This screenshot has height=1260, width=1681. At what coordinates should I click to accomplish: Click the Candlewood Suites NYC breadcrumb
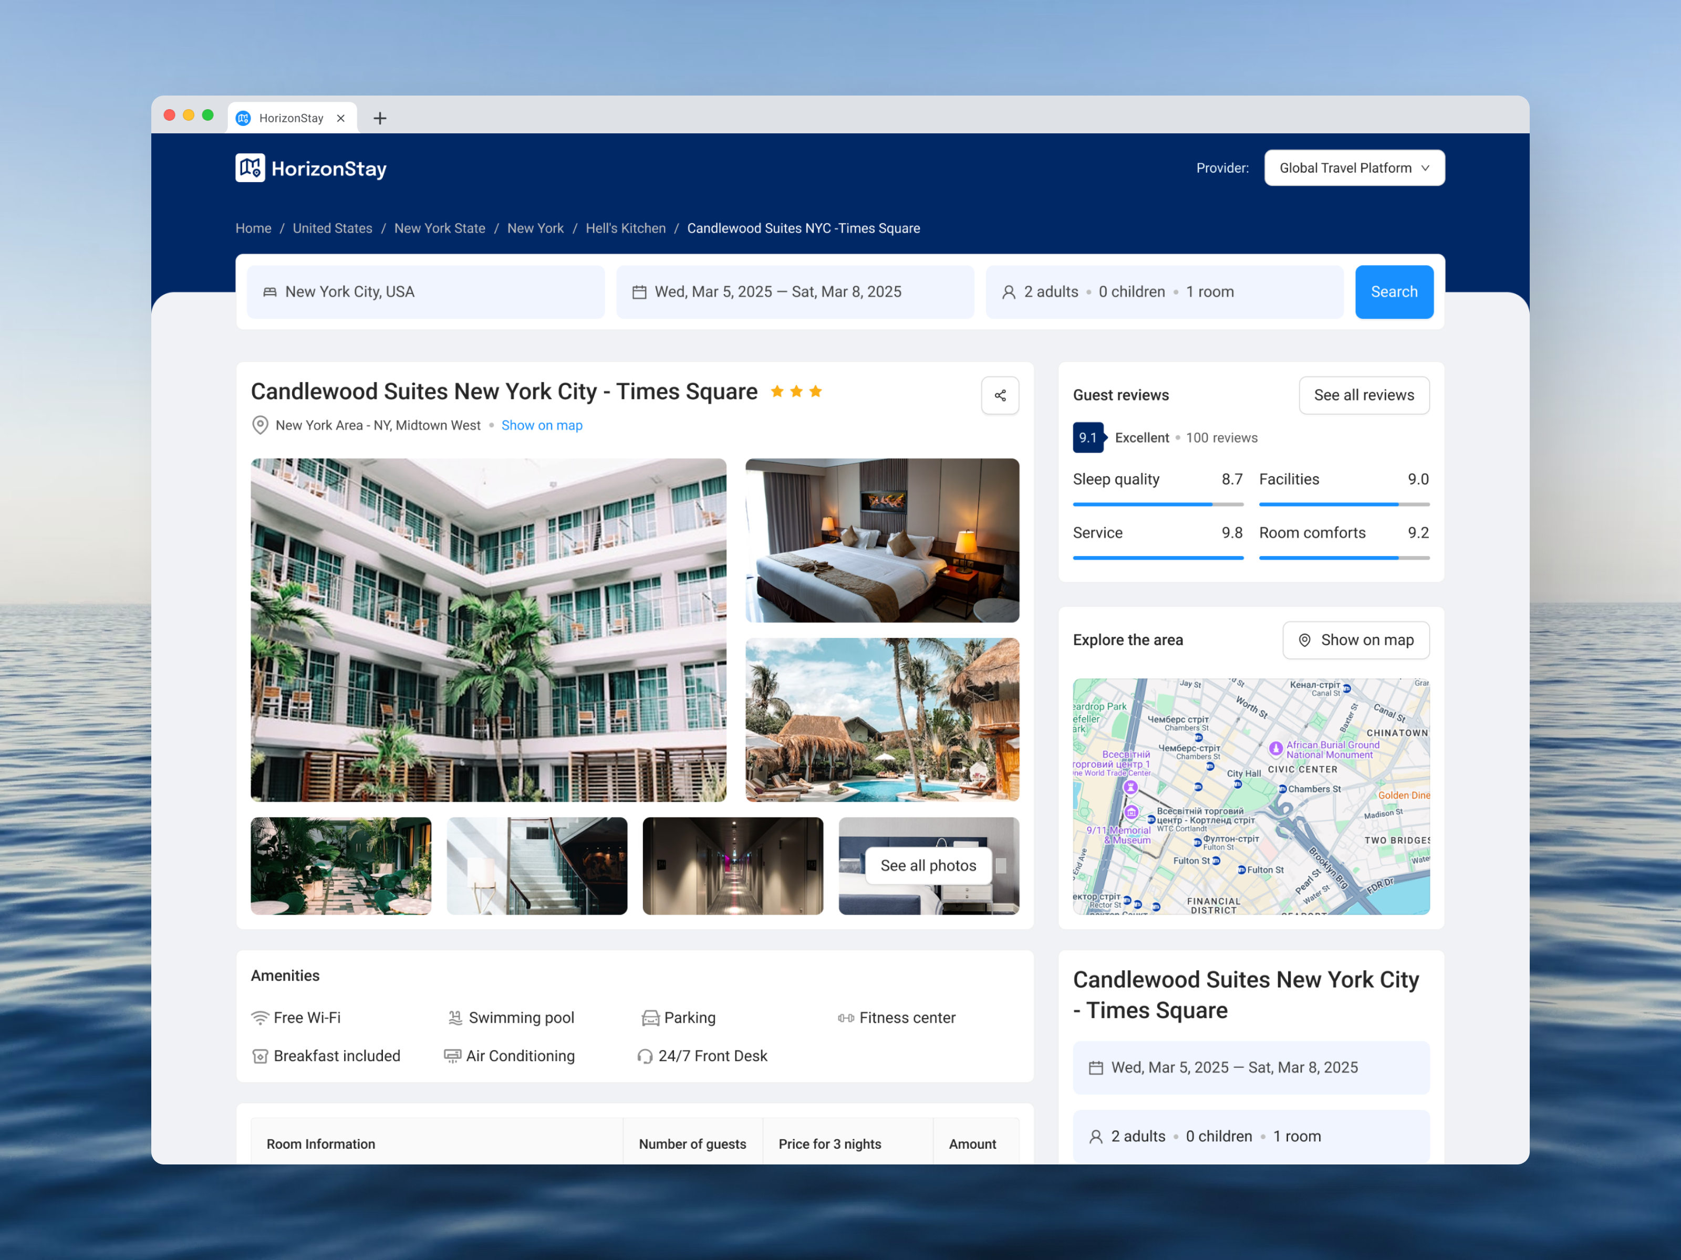click(x=803, y=228)
